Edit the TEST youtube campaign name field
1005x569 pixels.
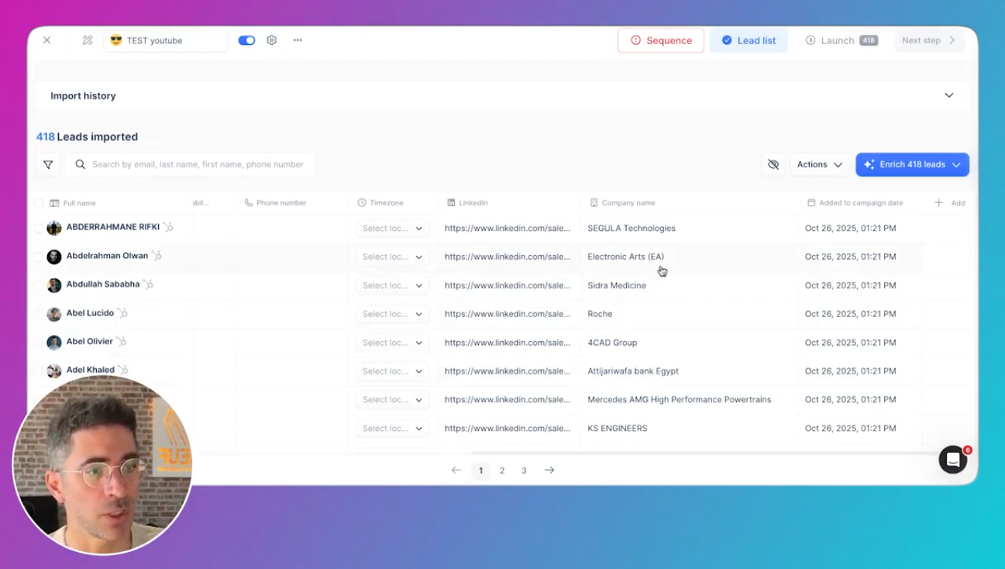[x=166, y=40]
